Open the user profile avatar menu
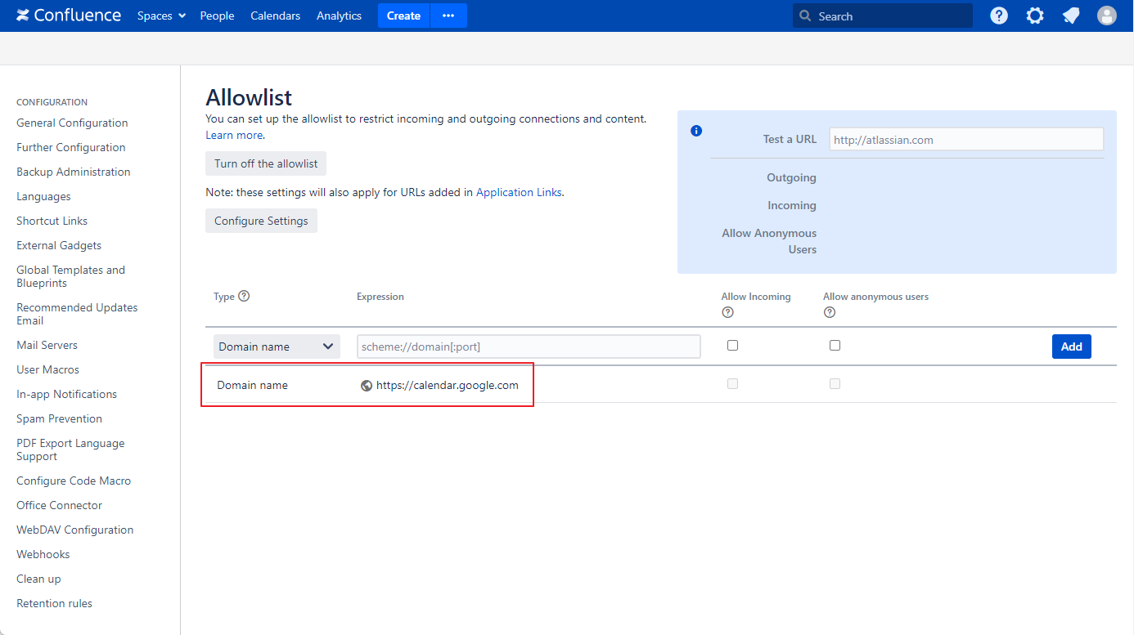 pos(1107,16)
